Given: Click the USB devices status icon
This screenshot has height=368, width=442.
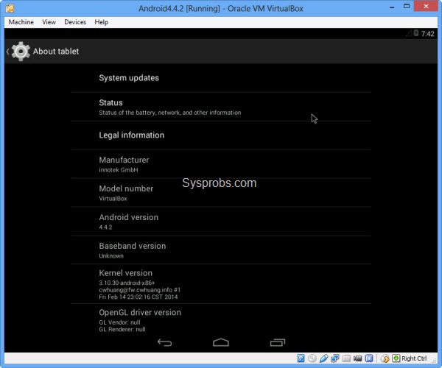Looking at the screenshot, I should [323, 358].
